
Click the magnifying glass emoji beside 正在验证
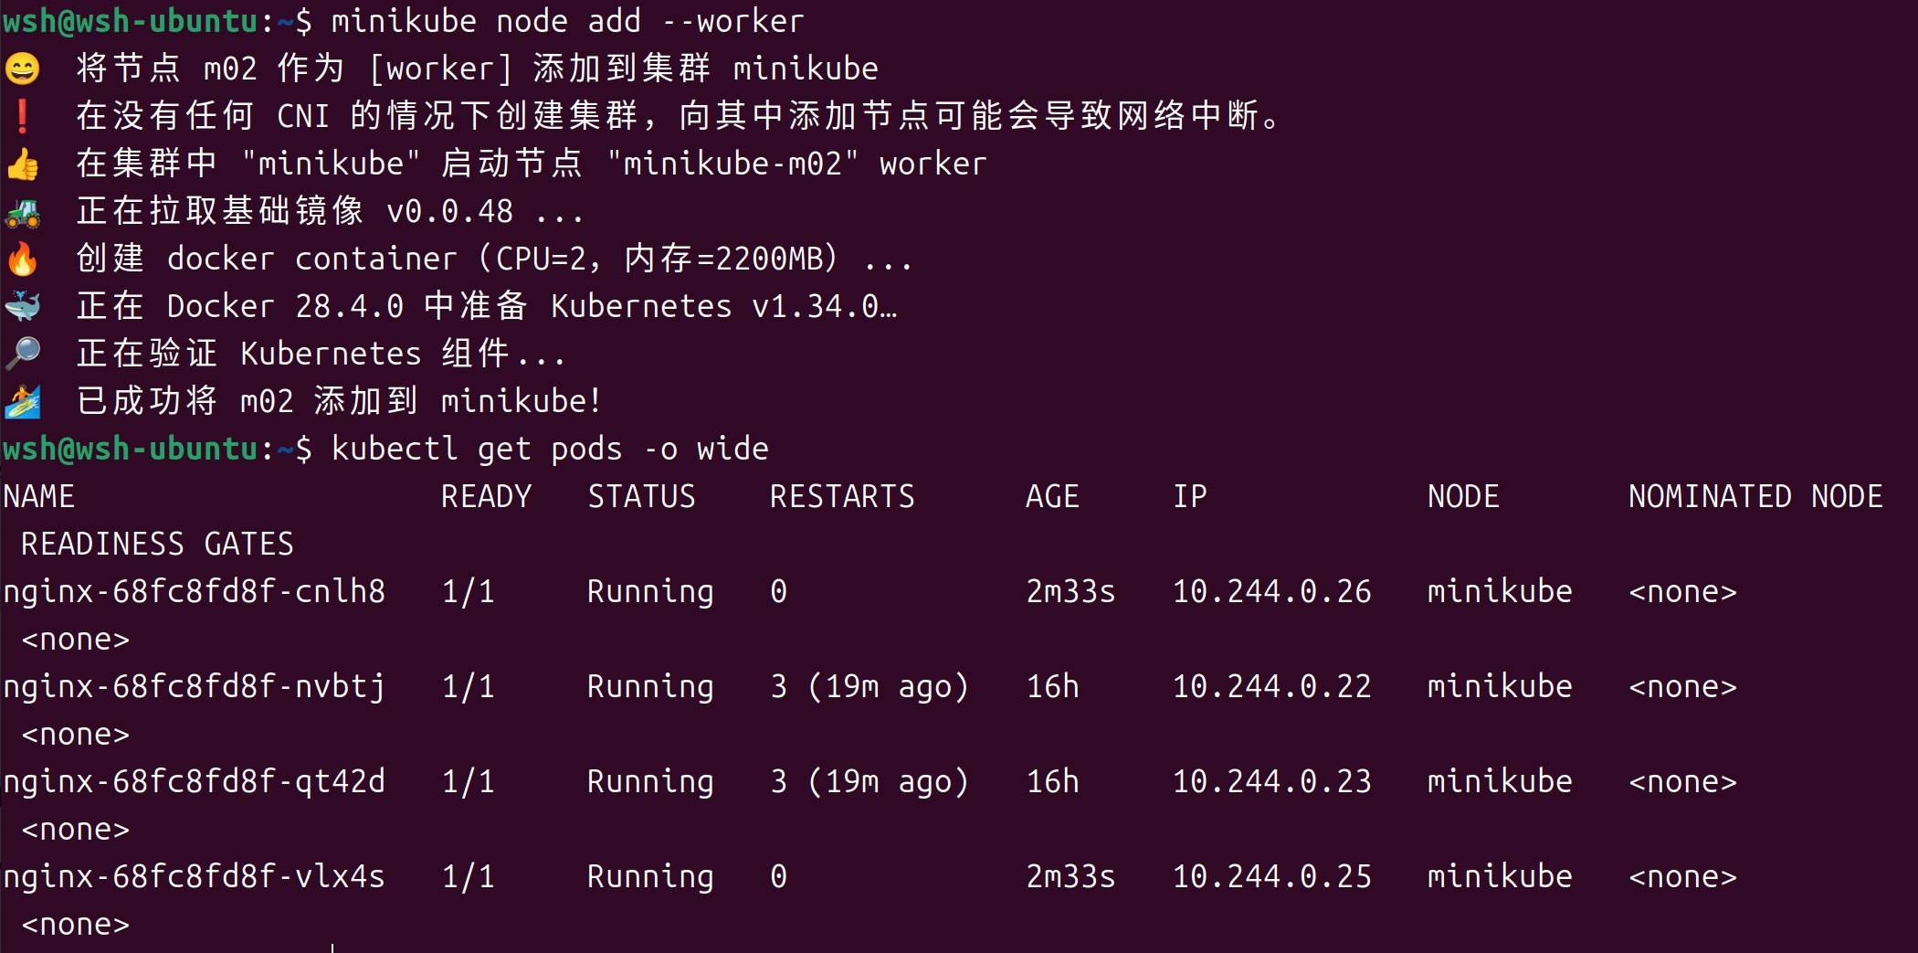[22, 354]
